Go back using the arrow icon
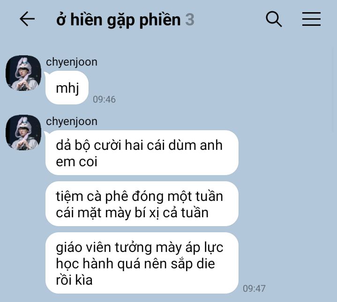The height and width of the screenshot is (302, 337). coord(27,19)
